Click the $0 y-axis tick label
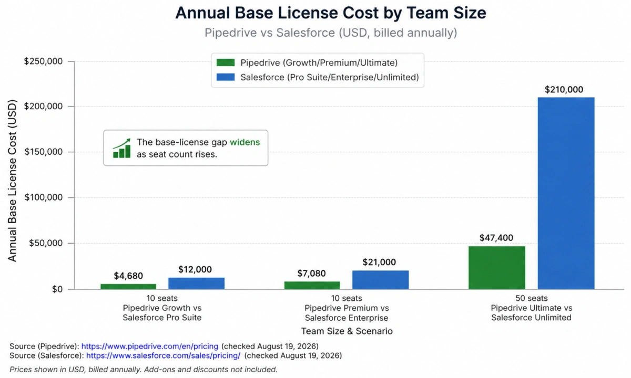 (57, 289)
